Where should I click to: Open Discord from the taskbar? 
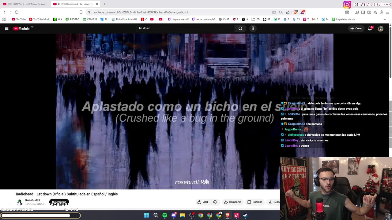click(174, 215)
